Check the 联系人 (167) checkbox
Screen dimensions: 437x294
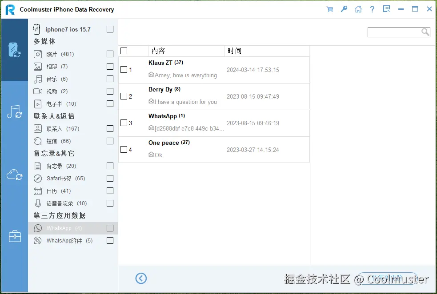coord(110,129)
